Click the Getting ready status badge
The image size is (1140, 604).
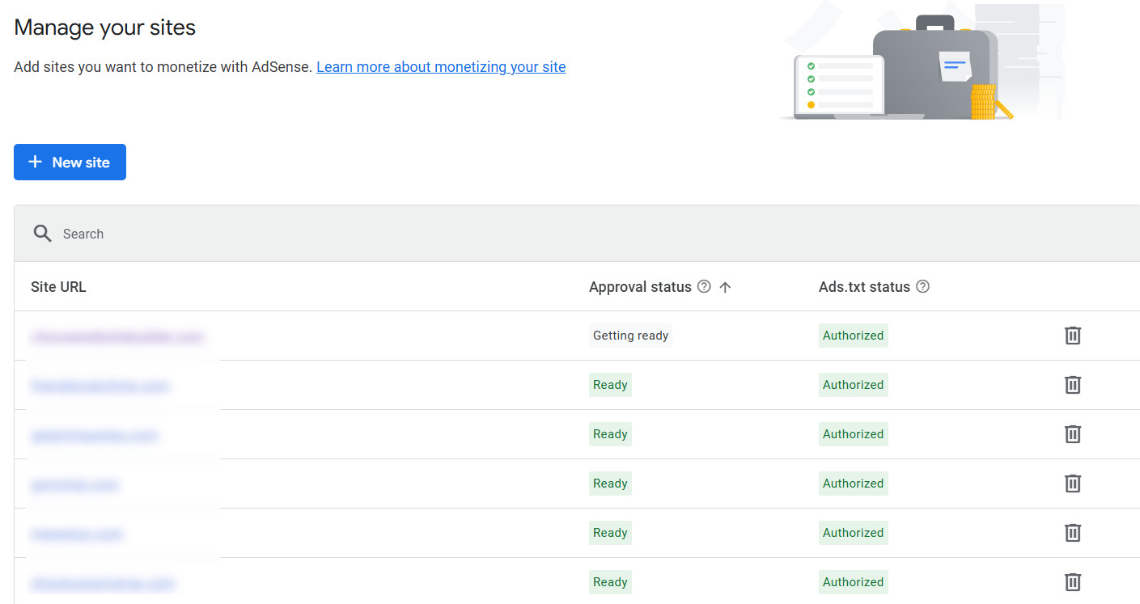click(630, 336)
